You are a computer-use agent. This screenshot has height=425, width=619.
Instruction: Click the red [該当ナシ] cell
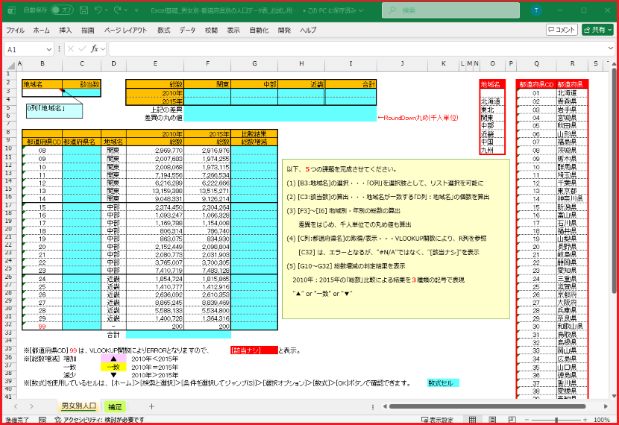click(254, 350)
